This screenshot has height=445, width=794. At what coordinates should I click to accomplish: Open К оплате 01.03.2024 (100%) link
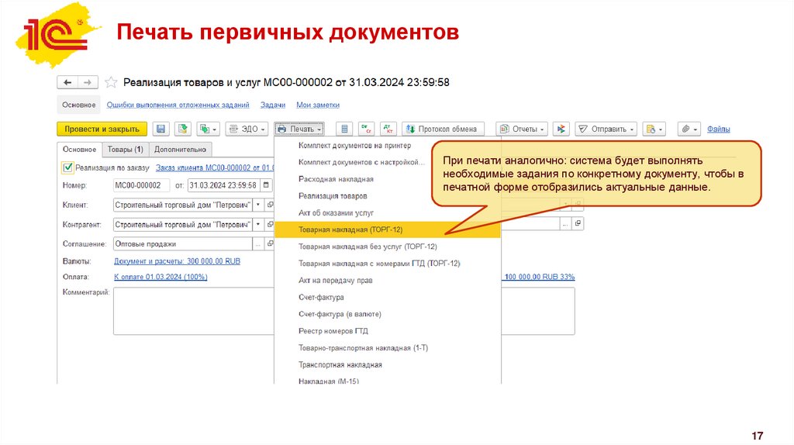click(x=161, y=277)
